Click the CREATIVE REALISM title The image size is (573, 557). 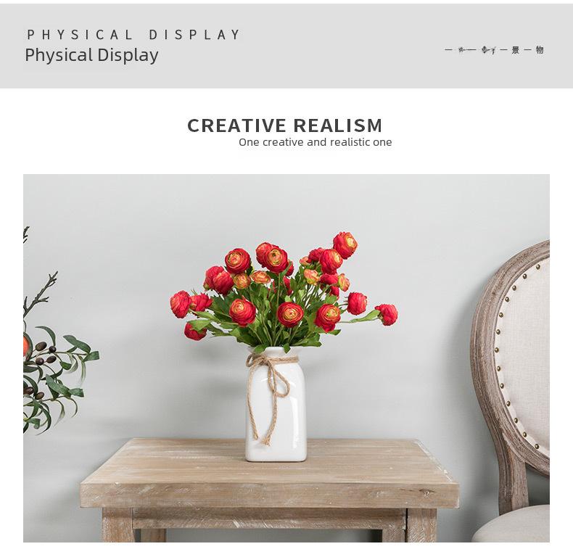coord(284,125)
